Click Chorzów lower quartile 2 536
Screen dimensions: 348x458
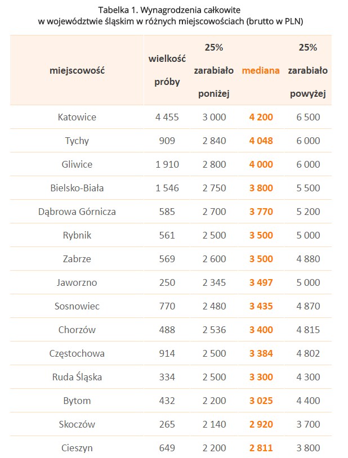[x=214, y=330]
